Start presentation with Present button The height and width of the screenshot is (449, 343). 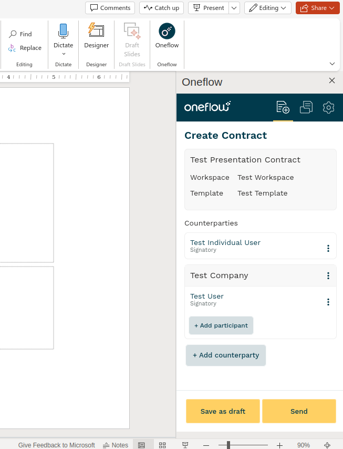209,8
